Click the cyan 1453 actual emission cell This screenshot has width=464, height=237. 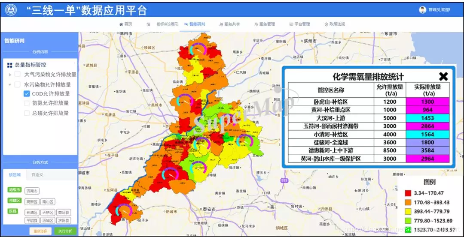click(x=427, y=118)
